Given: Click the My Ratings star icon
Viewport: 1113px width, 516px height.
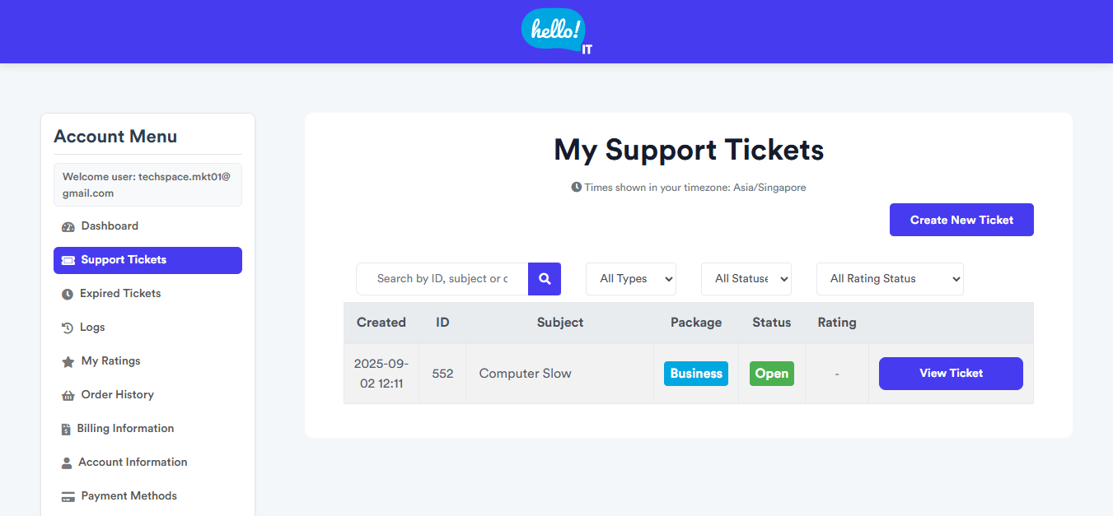Looking at the screenshot, I should tap(68, 361).
